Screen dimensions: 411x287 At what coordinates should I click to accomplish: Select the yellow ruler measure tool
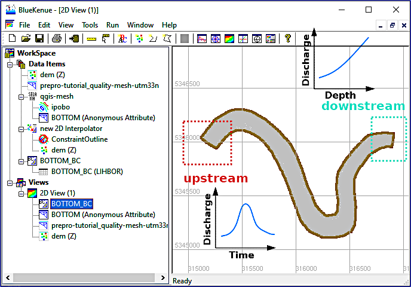tap(91, 39)
